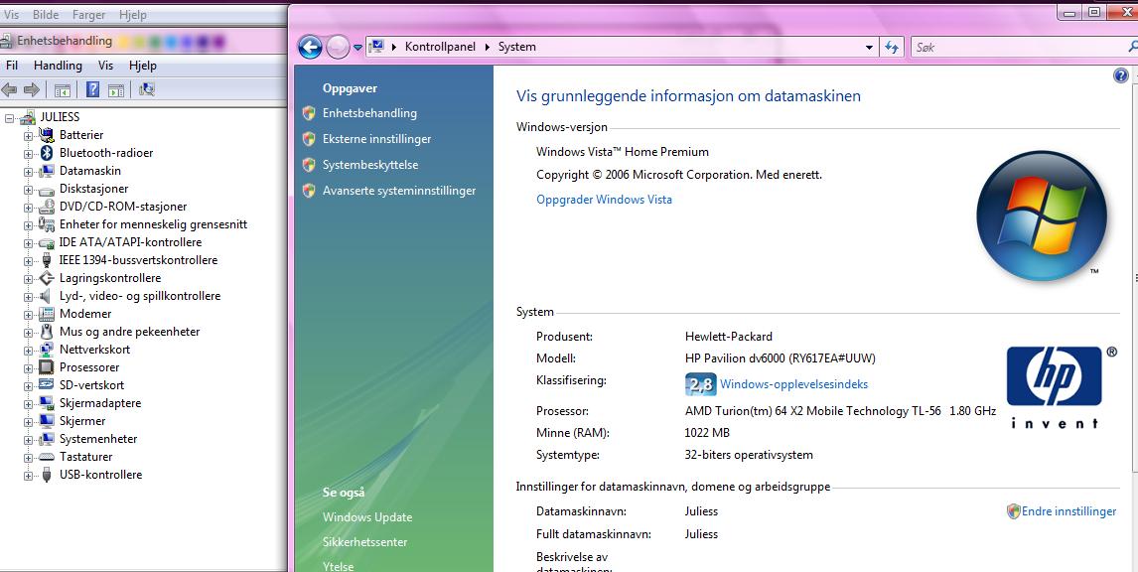The width and height of the screenshot is (1138, 572).
Task: Click the Skjermadaptere icon
Action: click(47, 403)
